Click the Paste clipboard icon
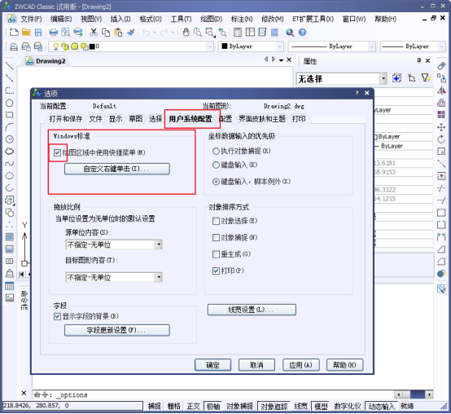The width and height of the screenshot is (451, 414). [x=118, y=33]
